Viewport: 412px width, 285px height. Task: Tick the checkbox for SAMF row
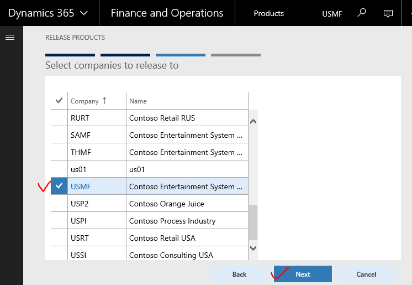pyautogui.click(x=59, y=135)
